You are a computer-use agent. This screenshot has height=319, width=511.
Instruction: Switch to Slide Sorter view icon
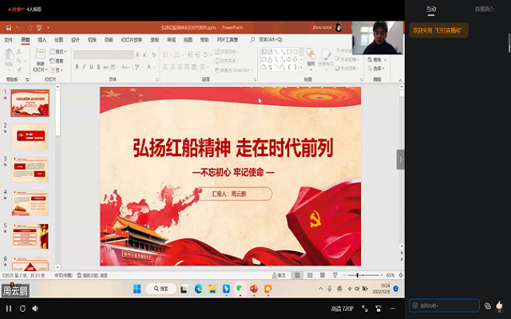(310, 275)
